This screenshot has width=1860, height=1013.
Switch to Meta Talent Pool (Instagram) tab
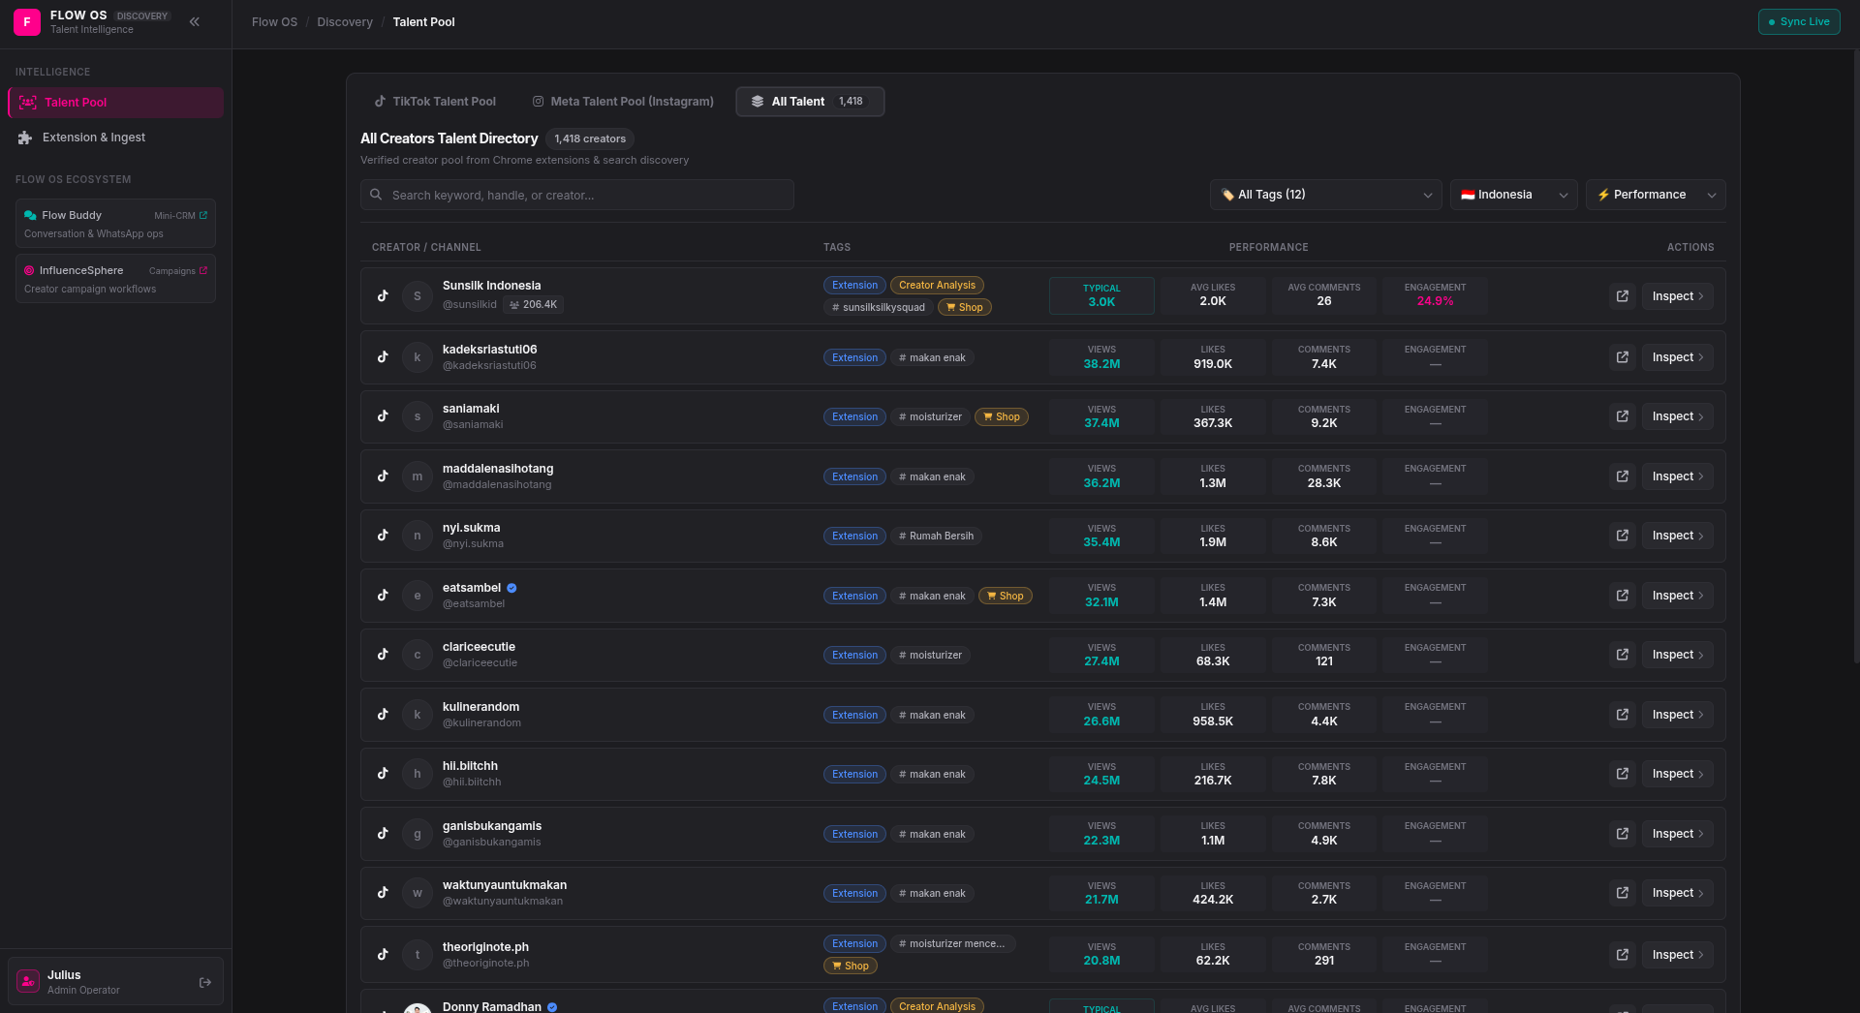coord(623,102)
